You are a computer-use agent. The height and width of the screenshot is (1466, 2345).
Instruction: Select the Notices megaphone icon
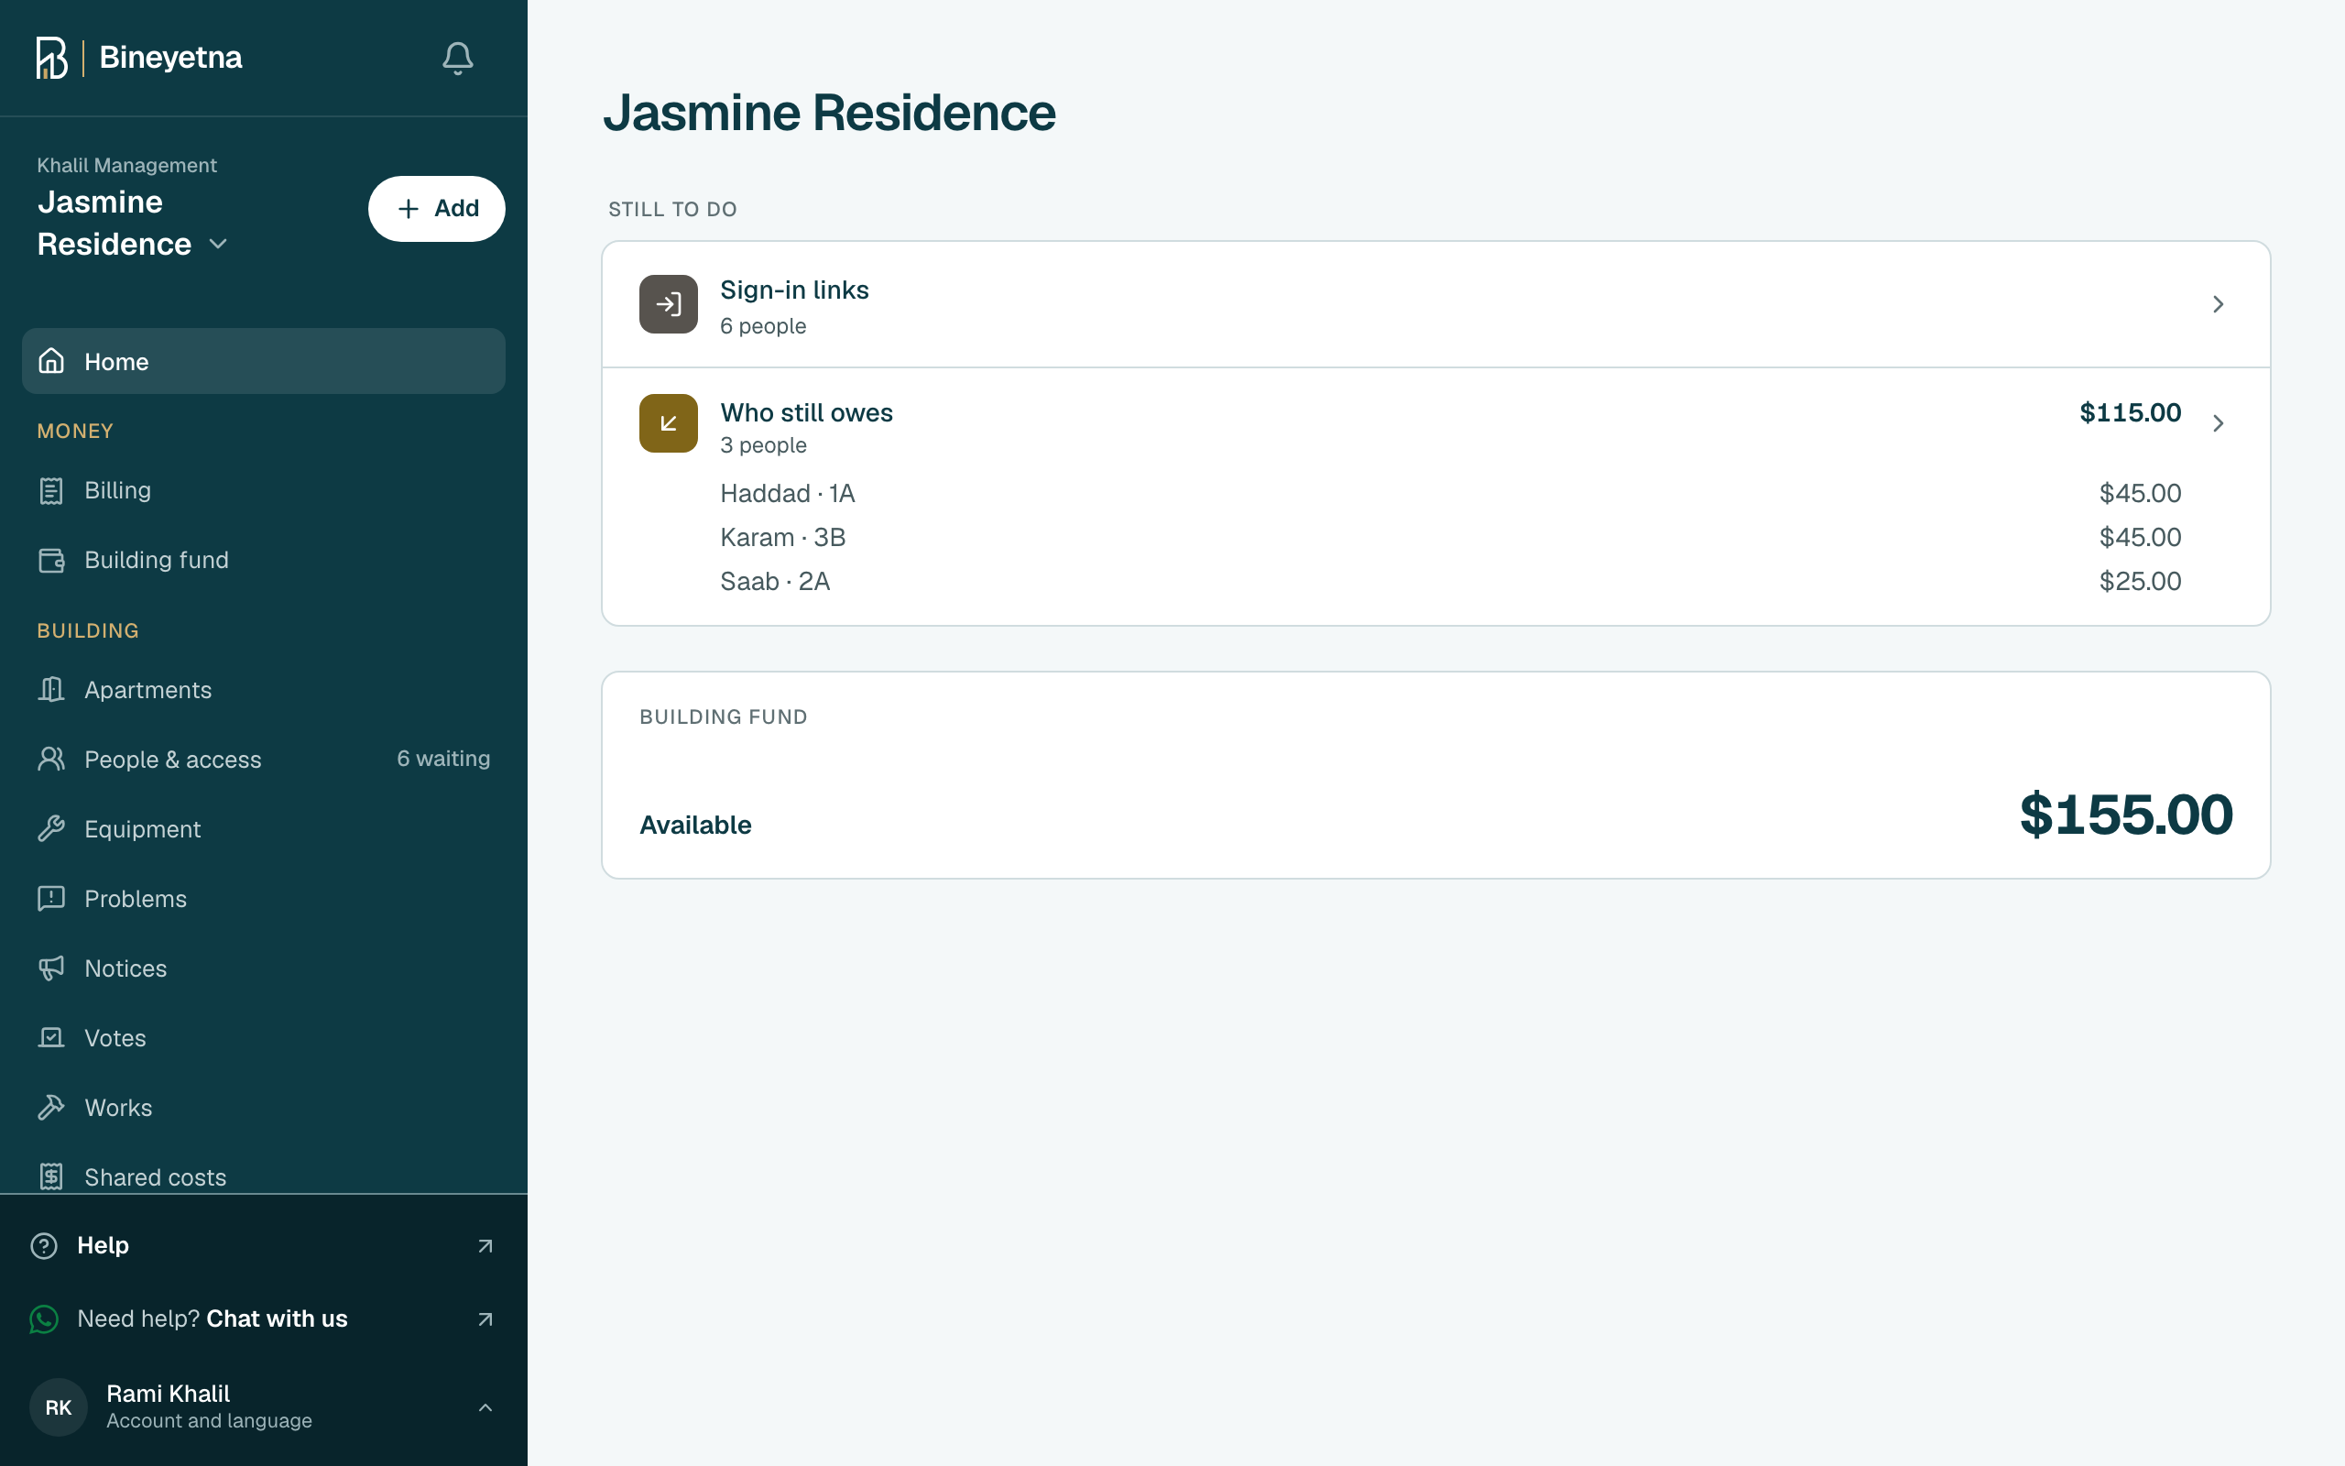point(51,968)
